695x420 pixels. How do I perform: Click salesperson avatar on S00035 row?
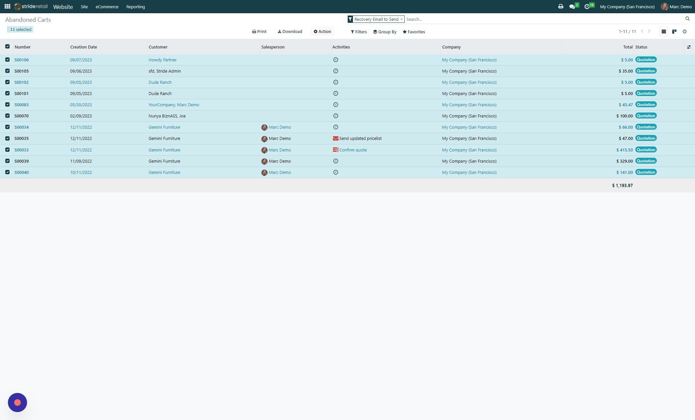coord(264,139)
